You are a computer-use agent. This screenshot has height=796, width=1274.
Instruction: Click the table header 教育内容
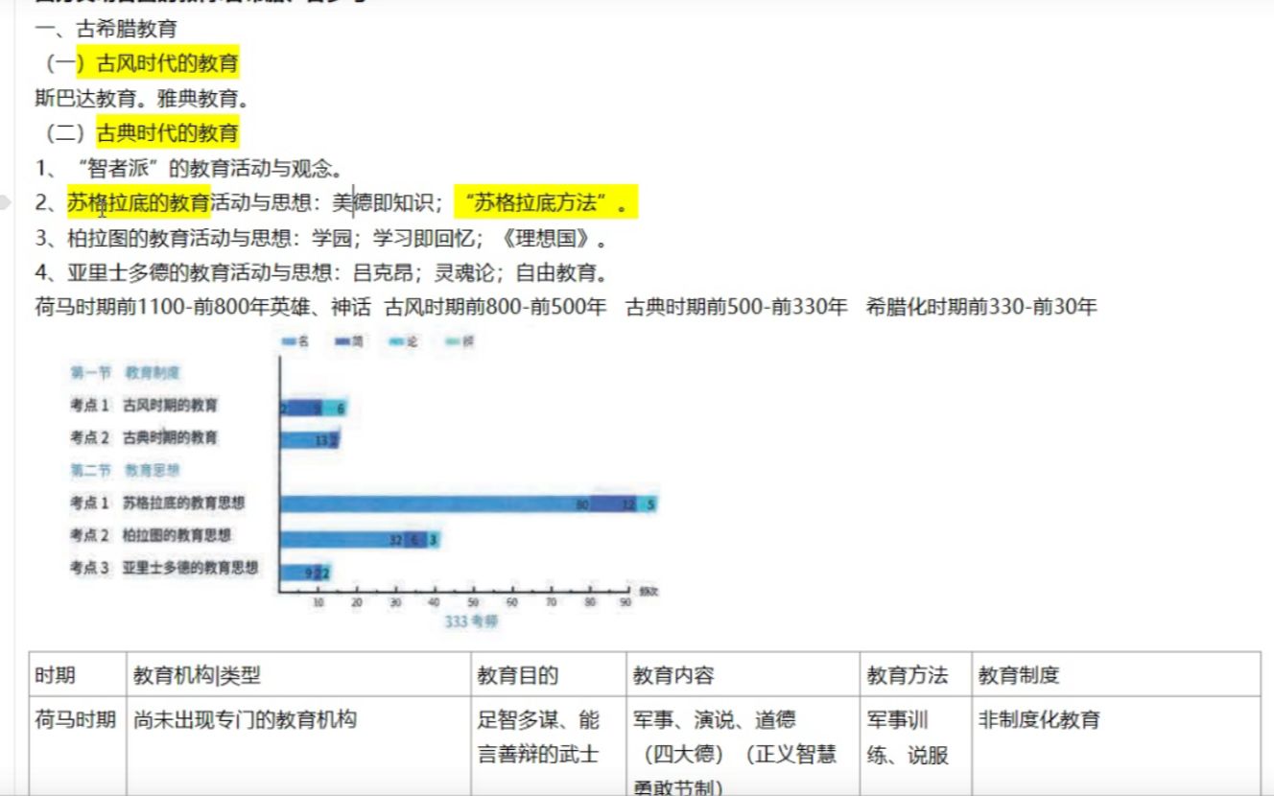pyautogui.click(x=673, y=676)
